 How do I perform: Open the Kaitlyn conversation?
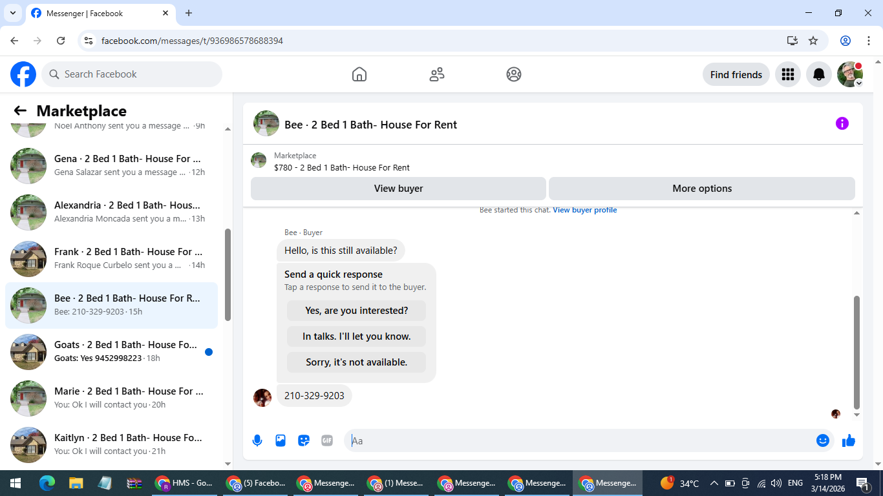pos(111,445)
